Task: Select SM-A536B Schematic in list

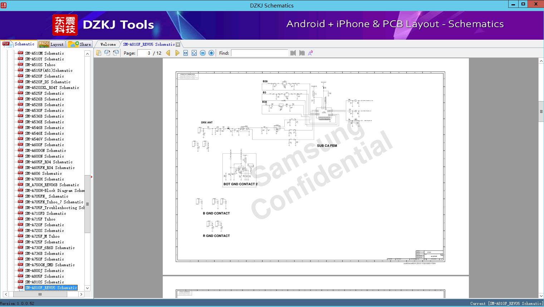Action: coord(44,116)
